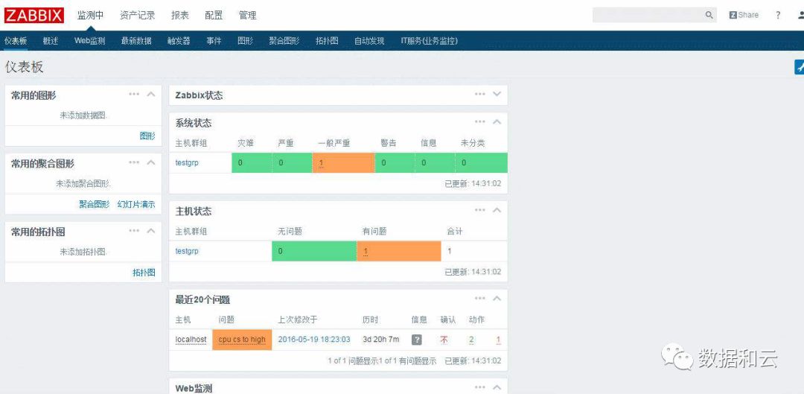This screenshot has height=394, width=804.
Task: Open the Web监测 widget three-dots menu
Action: [480, 387]
